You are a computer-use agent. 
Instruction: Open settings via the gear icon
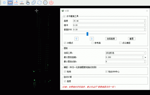click(45, 3)
